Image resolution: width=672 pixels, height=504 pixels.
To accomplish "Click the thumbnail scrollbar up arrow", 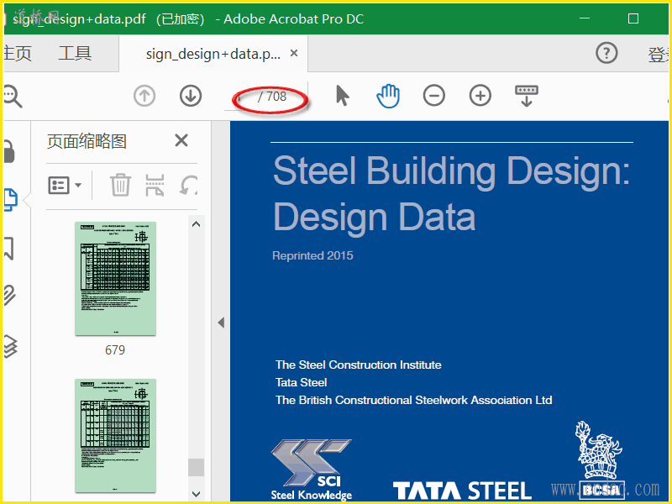I will [x=196, y=224].
